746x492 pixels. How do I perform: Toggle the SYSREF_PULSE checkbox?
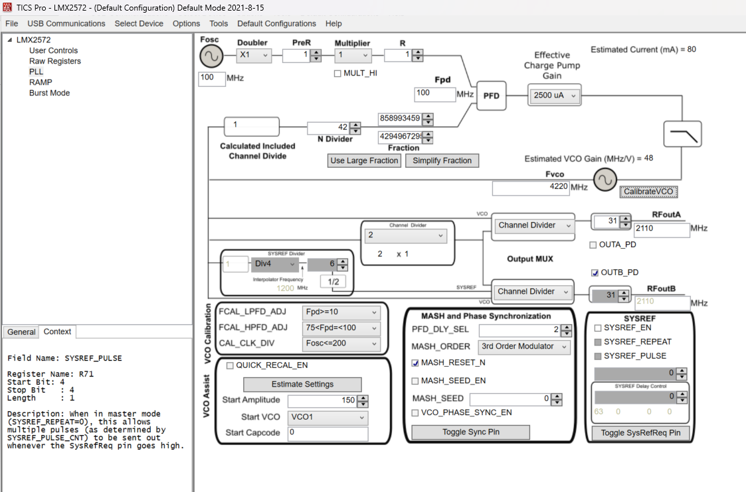point(598,356)
